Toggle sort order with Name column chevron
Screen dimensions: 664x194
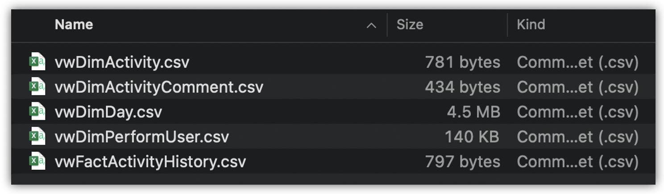click(x=371, y=26)
